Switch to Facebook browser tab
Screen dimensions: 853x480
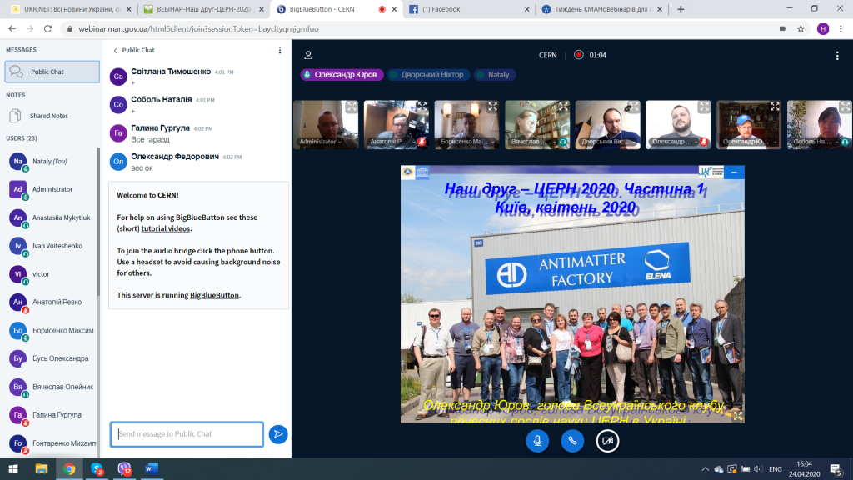[x=469, y=9]
